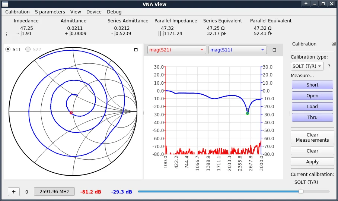Open the Device menu
This screenshot has height=201, width=338.
(x=94, y=12)
